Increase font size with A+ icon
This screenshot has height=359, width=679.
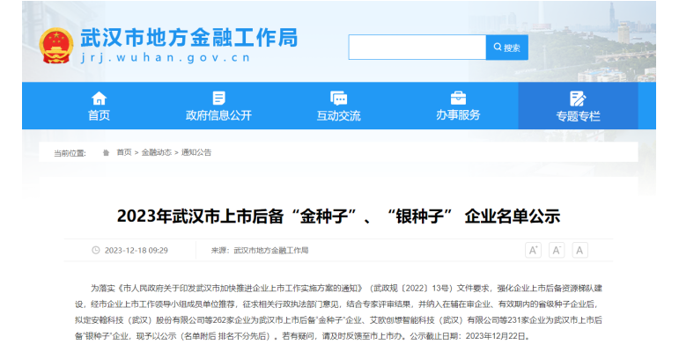(533, 250)
